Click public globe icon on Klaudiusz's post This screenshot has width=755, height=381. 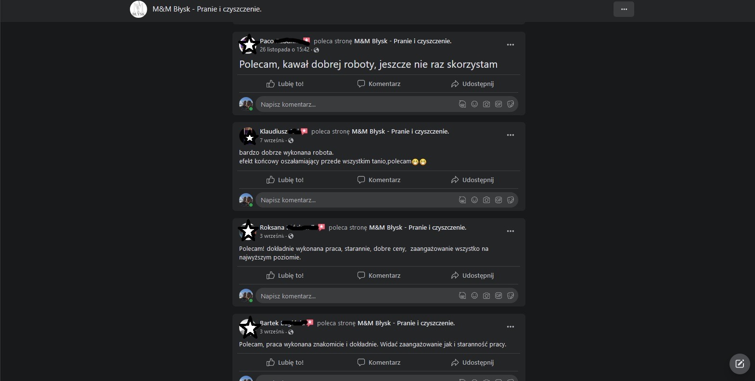(291, 141)
